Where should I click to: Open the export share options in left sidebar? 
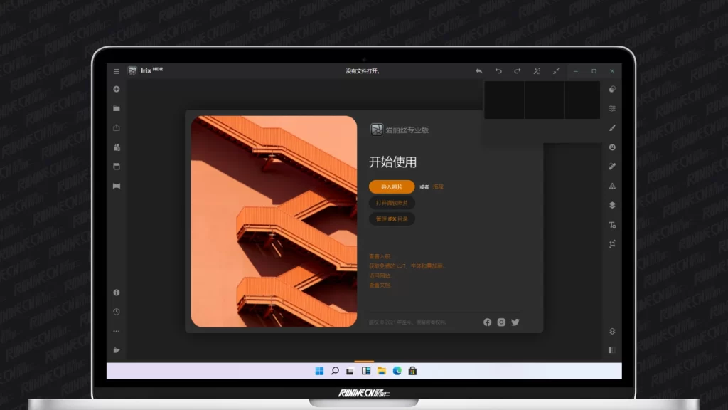[x=116, y=127]
